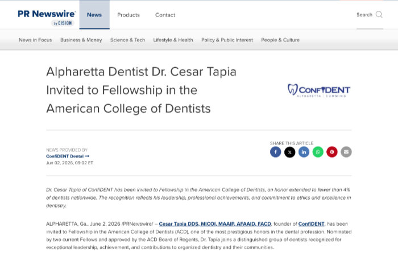This screenshot has height=256, width=398.
Task: Open the Products menu
Action: 128,15
